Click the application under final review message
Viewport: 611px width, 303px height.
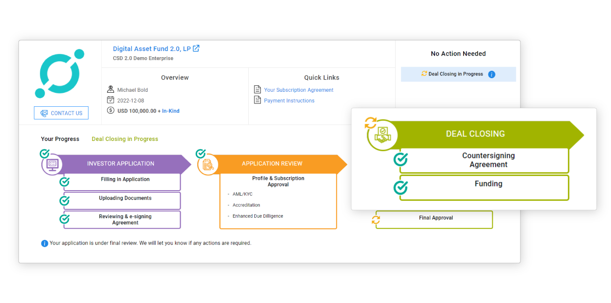(x=151, y=244)
